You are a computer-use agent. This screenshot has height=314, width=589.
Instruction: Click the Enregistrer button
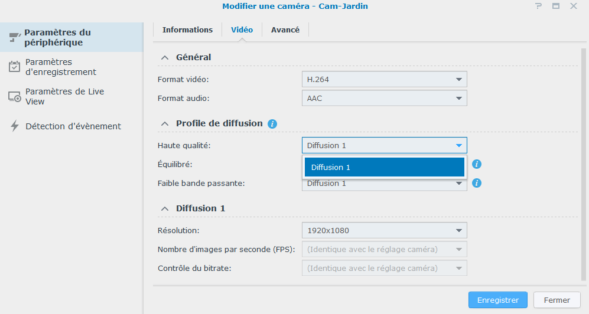497,300
